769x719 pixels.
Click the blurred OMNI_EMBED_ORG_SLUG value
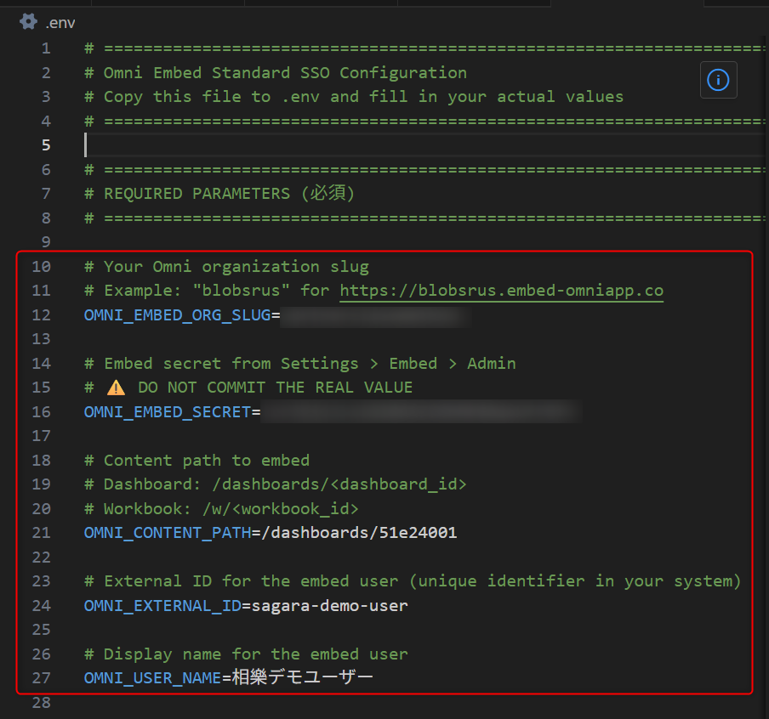[x=374, y=316]
